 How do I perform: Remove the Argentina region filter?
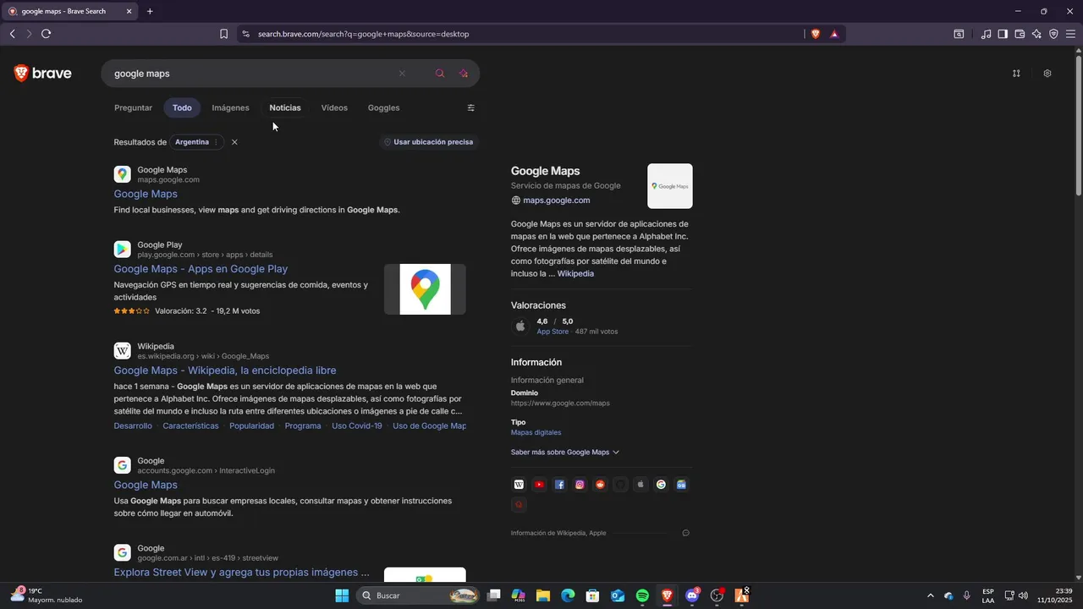click(x=234, y=142)
